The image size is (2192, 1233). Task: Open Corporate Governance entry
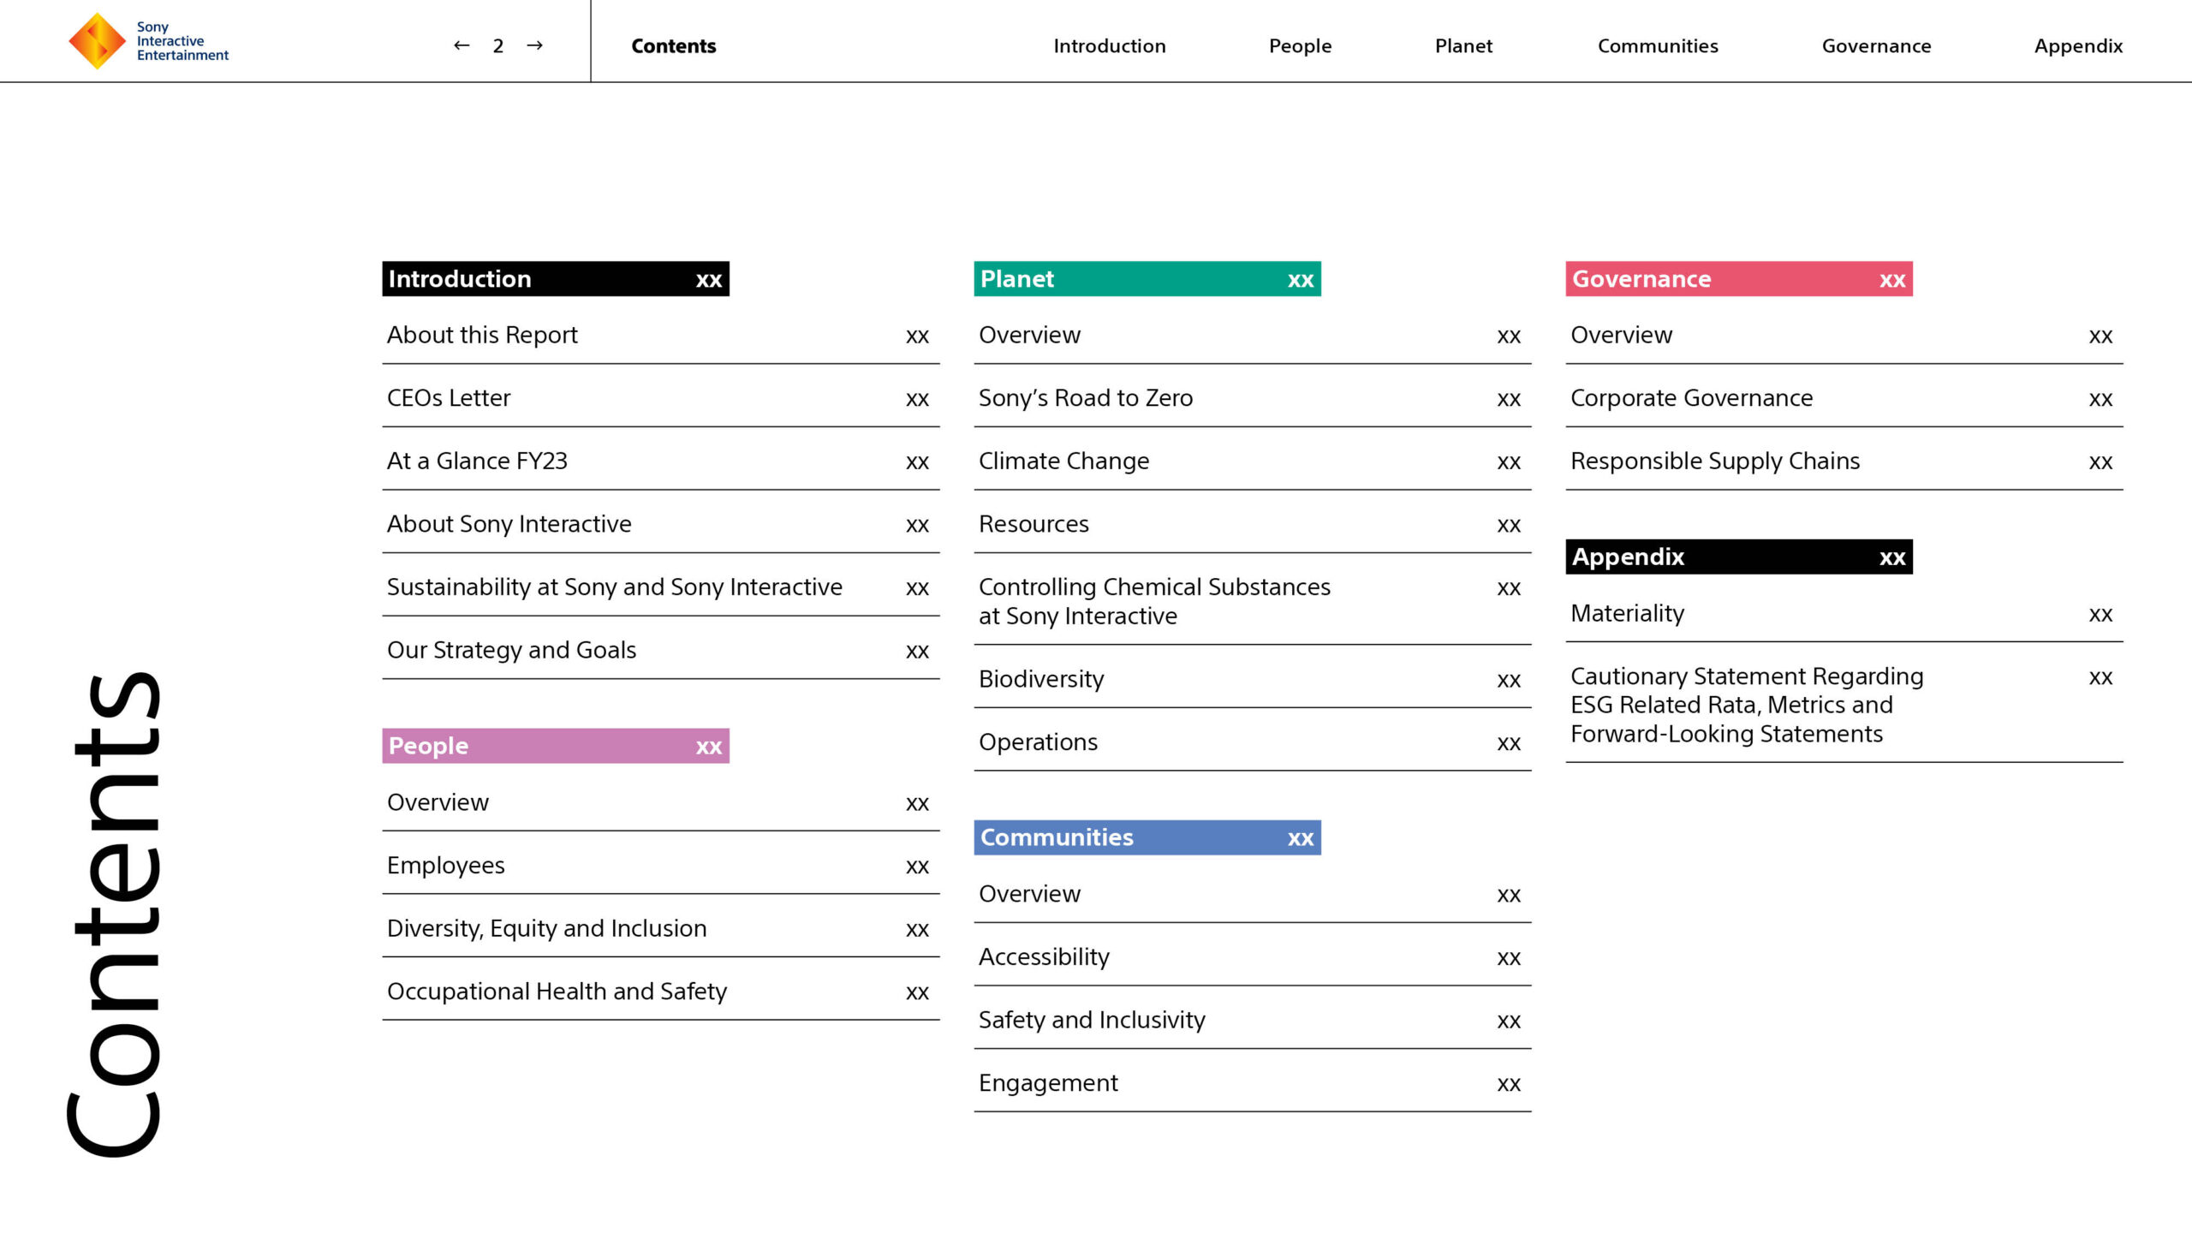point(1844,398)
